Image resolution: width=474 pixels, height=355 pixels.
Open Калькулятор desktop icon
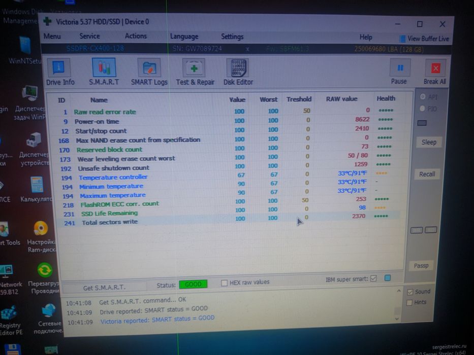click(x=36, y=189)
